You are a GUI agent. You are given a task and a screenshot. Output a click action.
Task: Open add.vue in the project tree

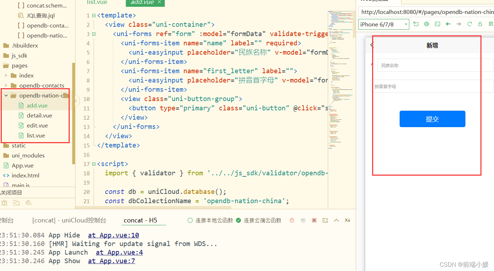[37, 105]
